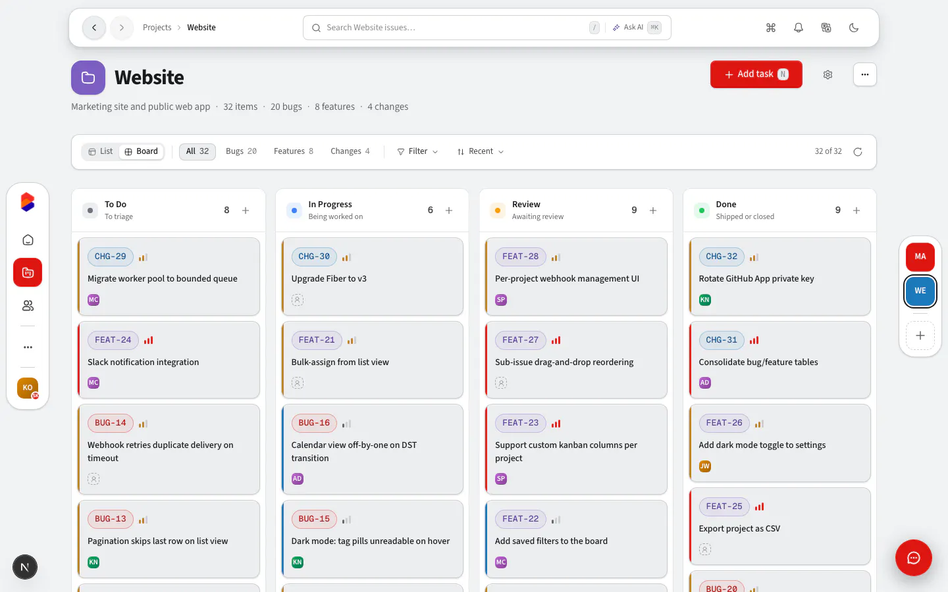The height and width of the screenshot is (592, 948).
Task: Open card Per-project webhook management UI
Action: [576, 276]
